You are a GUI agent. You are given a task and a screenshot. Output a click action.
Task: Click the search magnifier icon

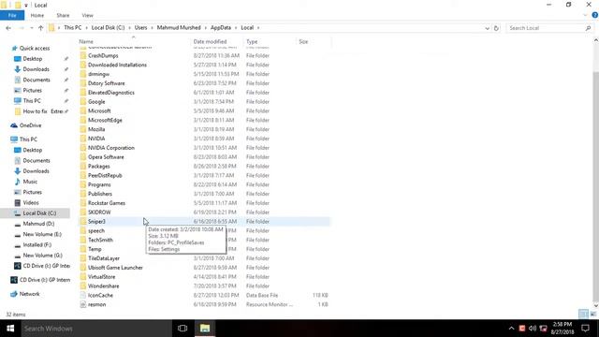(589, 28)
